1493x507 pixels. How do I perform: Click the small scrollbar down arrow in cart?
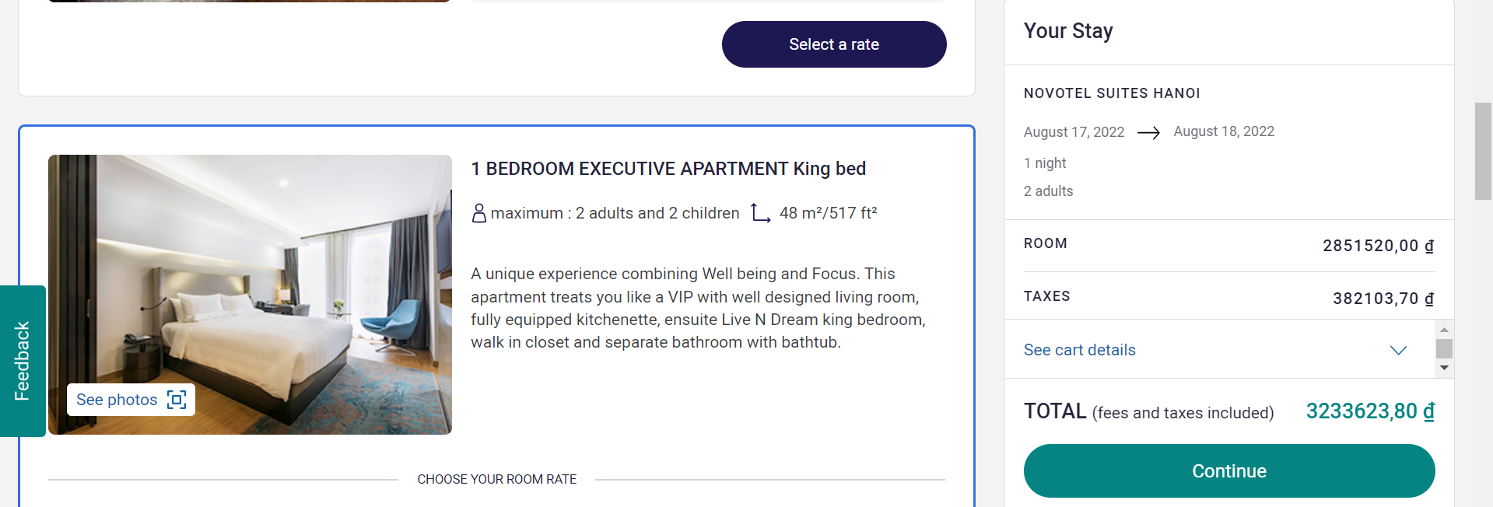(1444, 368)
